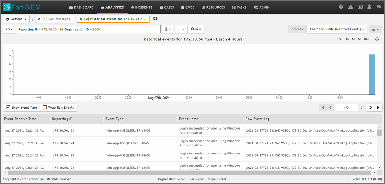The image size is (385, 184).
Task: Set time range to 1d
Action: 353,39
